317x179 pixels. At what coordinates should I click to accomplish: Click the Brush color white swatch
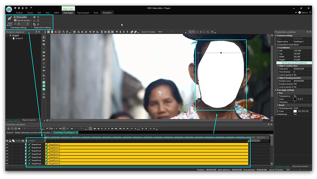pos(295,111)
